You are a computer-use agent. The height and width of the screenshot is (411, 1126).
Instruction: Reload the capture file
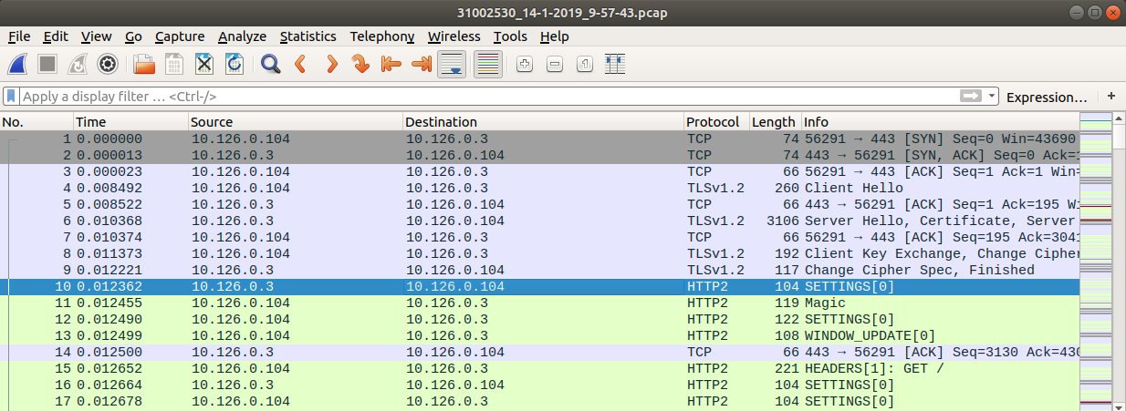pos(235,64)
